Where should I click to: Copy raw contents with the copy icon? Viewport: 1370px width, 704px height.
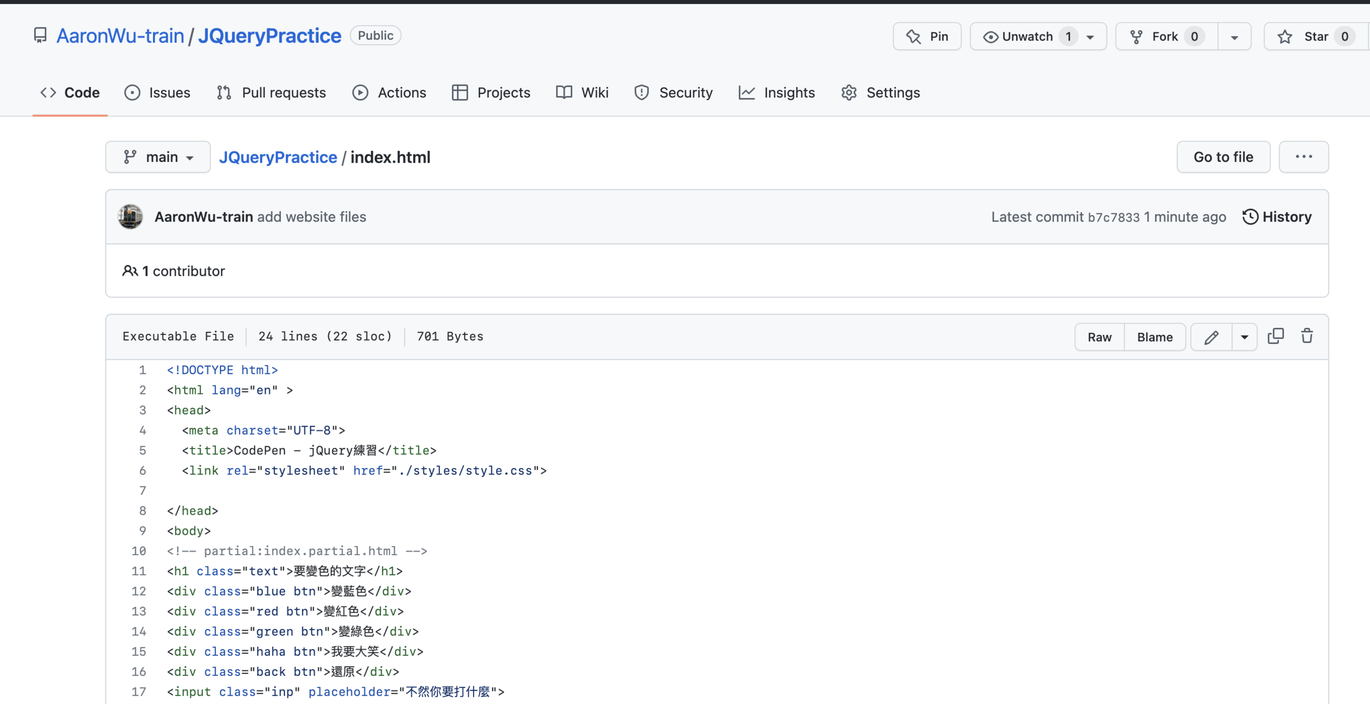pos(1276,336)
